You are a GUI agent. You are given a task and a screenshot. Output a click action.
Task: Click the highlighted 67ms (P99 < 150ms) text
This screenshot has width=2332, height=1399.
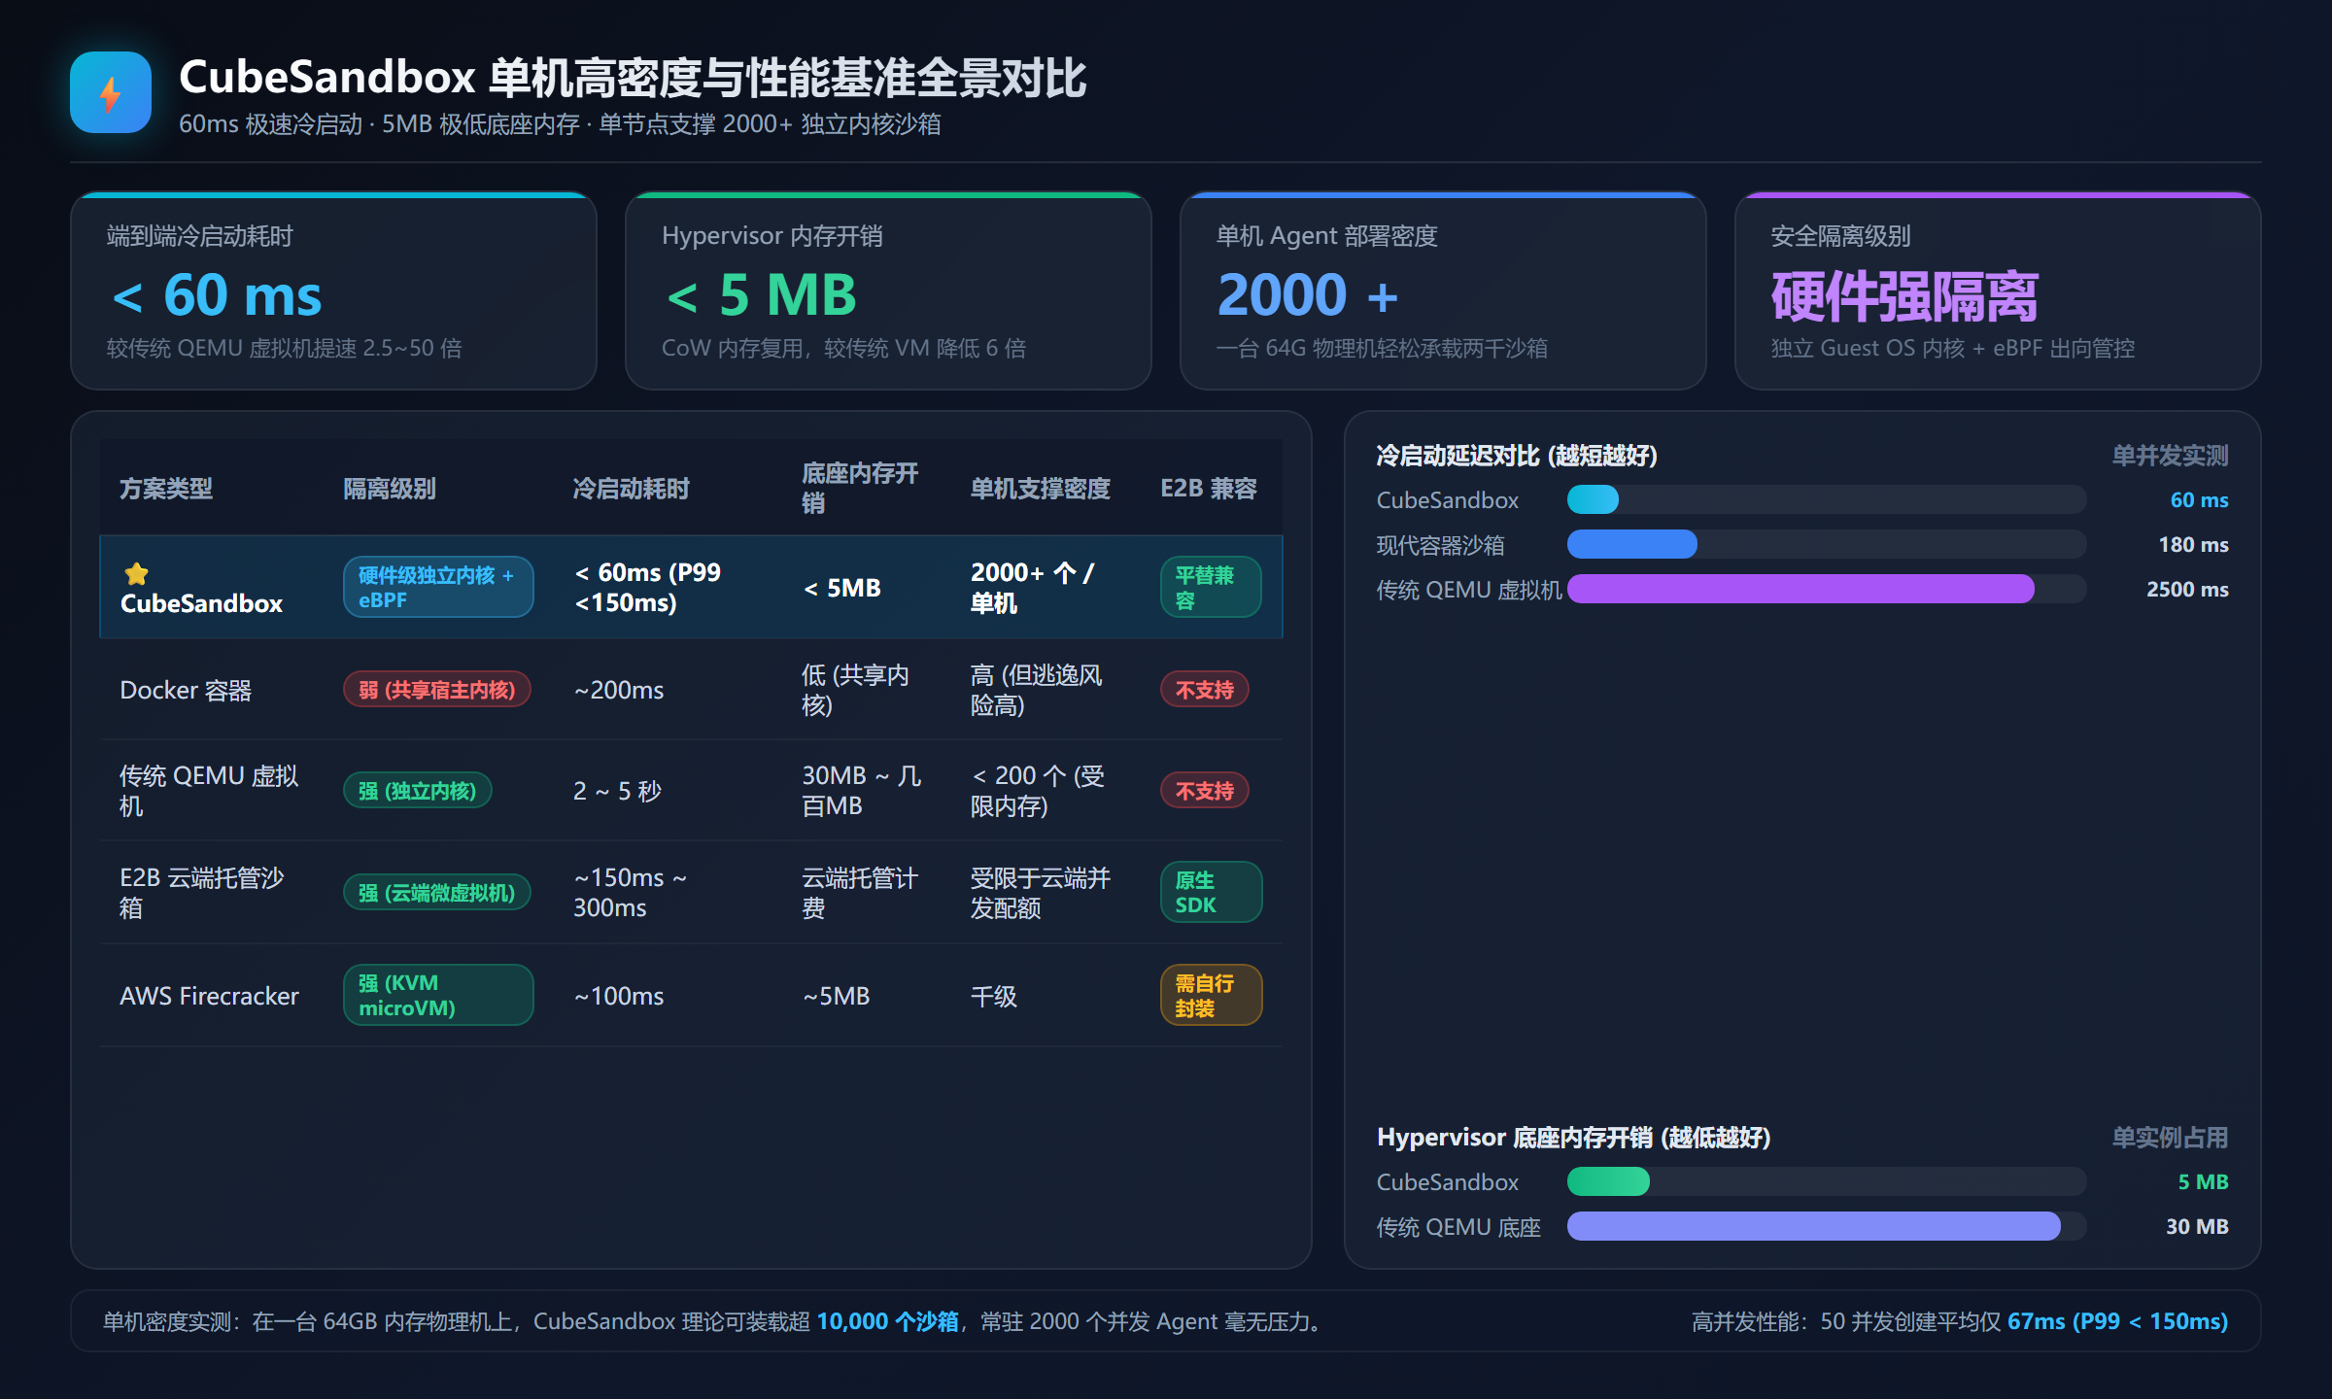pos(2117,1321)
